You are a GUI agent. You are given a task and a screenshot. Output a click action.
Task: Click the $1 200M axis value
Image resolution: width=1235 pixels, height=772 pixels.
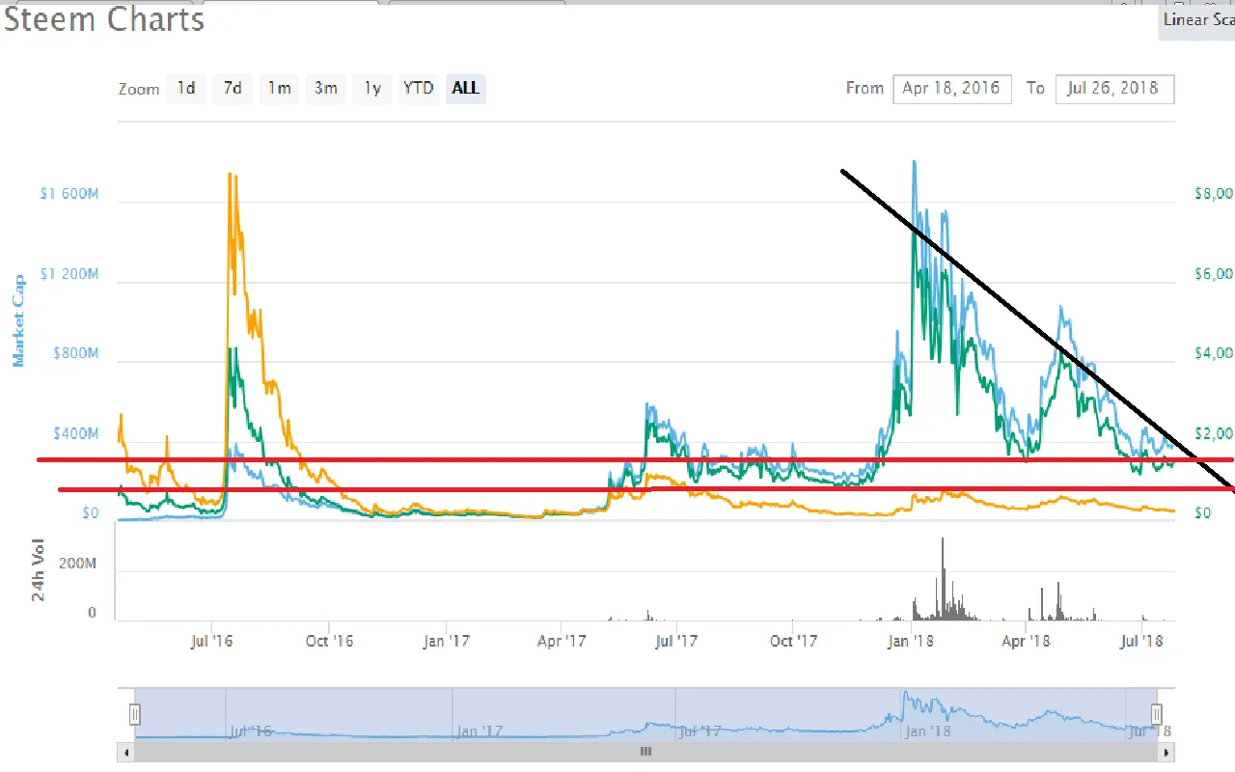tap(69, 274)
